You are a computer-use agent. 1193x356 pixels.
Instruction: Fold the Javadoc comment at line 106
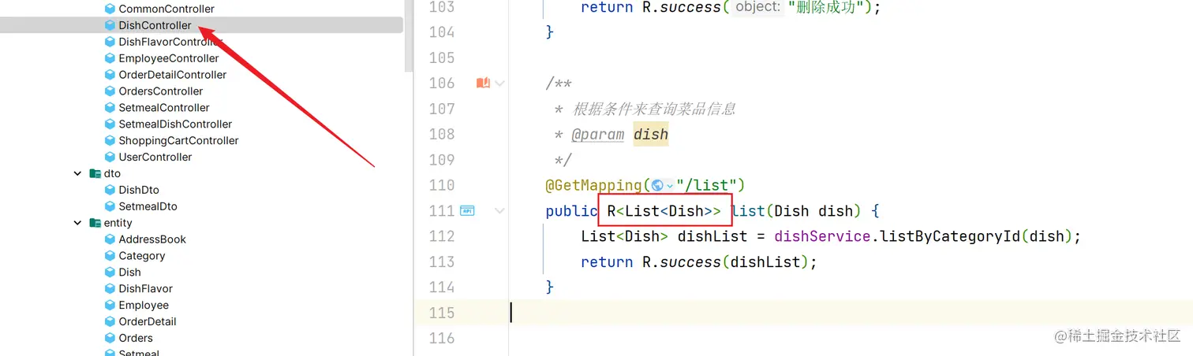click(500, 83)
